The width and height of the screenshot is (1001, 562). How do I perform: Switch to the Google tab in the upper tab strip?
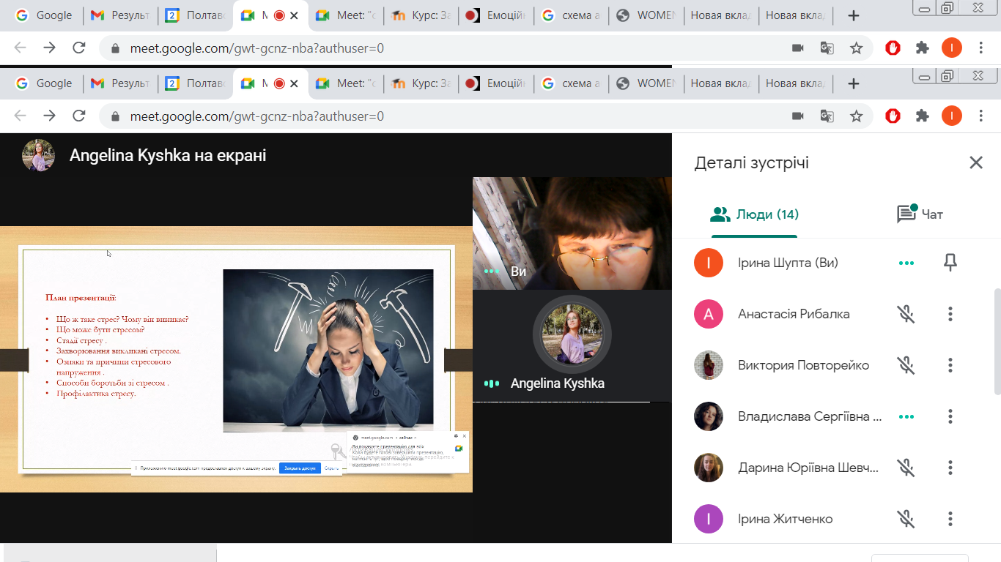[45, 16]
